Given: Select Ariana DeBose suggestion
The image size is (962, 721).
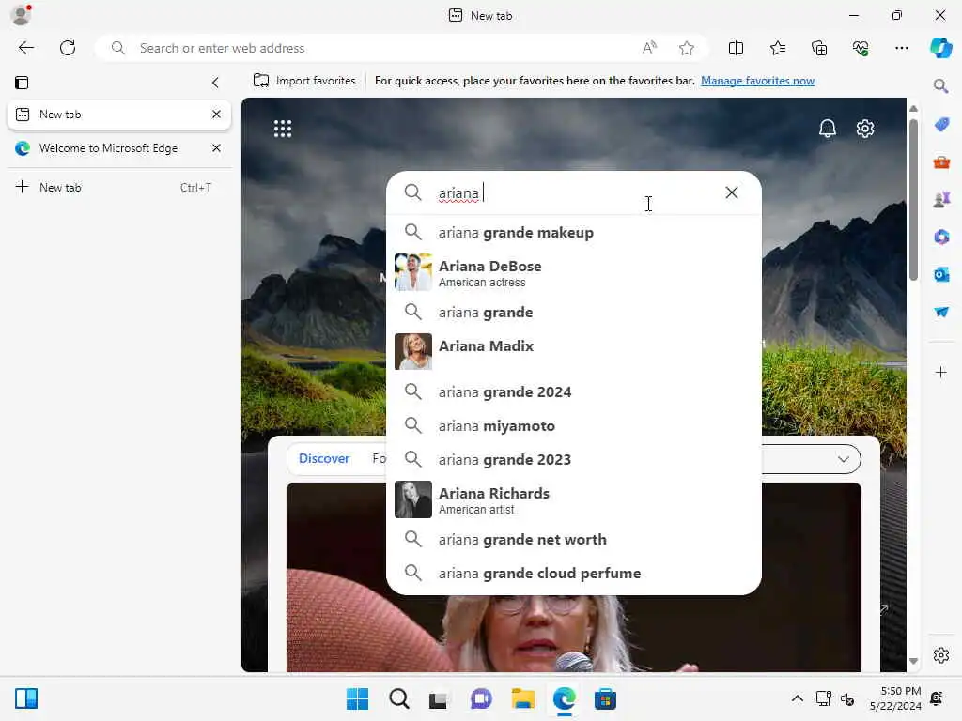Looking at the screenshot, I should pos(574,272).
